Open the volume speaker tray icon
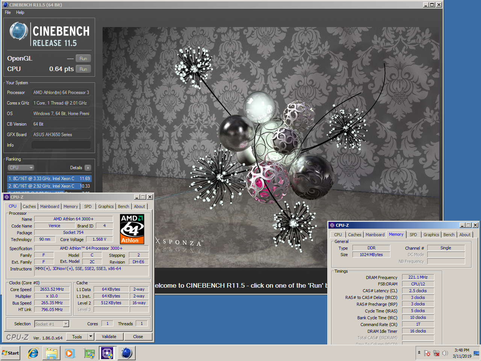Viewport: 481px width, 361px height. point(445,353)
